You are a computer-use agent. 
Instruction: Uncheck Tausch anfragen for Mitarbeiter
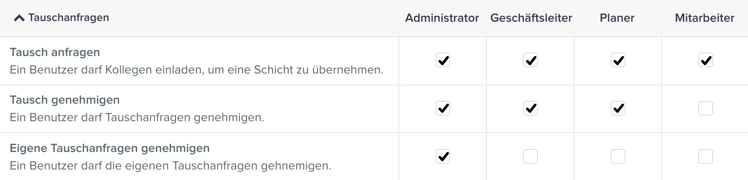705,60
